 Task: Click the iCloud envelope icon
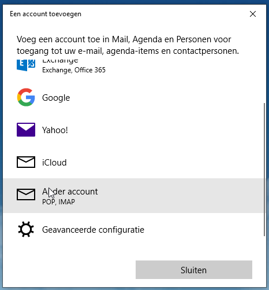(26, 162)
